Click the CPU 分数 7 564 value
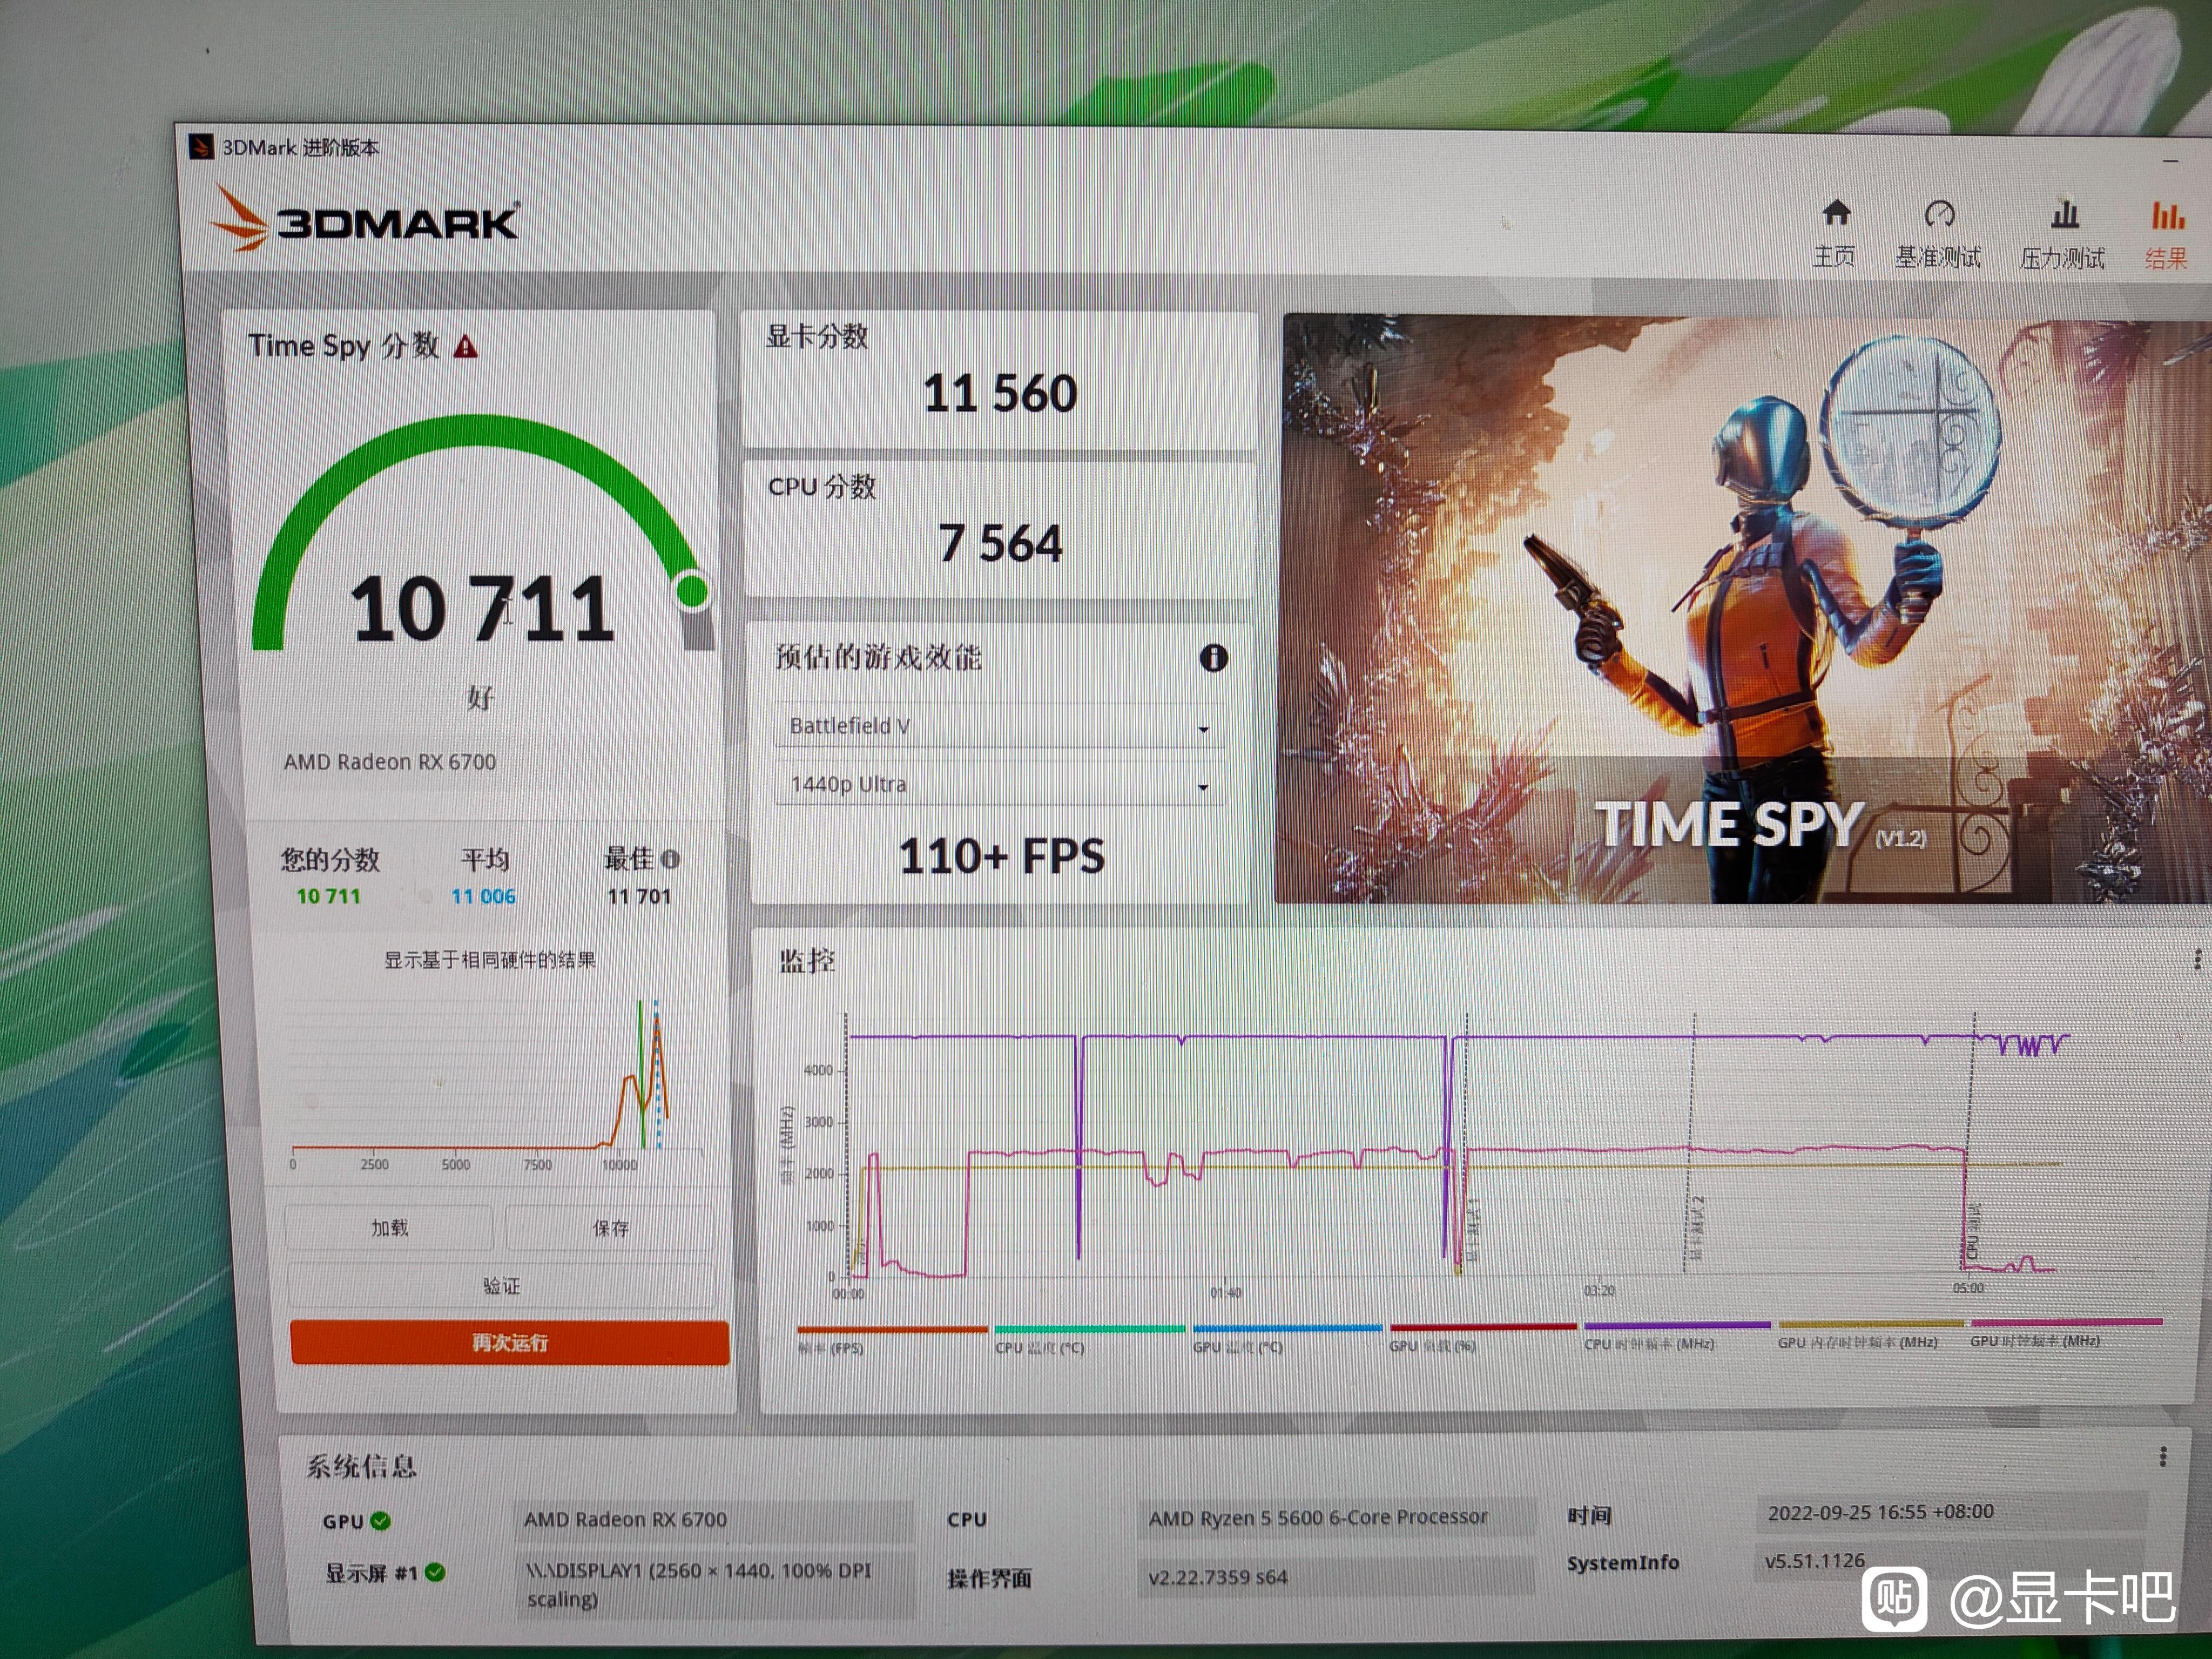The width and height of the screenshot is (2212, 1659). pyautogui.click(x=1000, y=544)
